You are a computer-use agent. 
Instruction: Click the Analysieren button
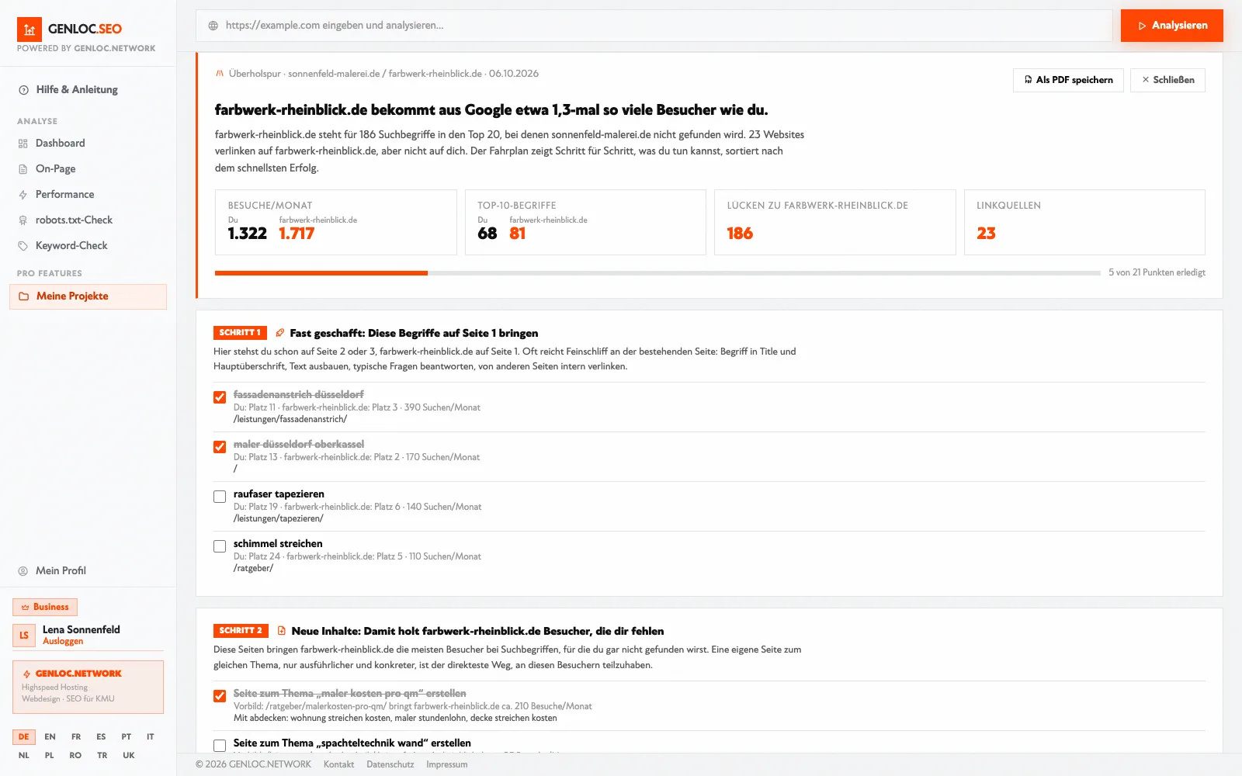coord(1172,26)
